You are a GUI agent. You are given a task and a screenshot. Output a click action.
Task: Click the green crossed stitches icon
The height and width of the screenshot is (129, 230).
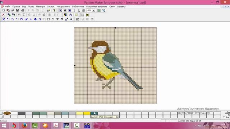(87, 15)
